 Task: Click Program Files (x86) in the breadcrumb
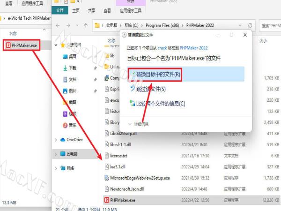(163, 25)
